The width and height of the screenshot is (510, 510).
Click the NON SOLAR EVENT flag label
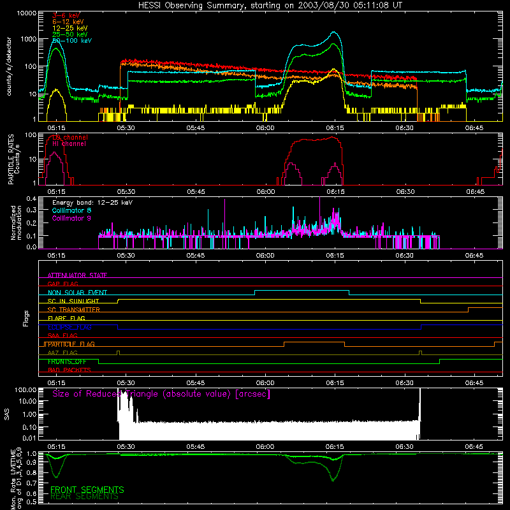pyautogui.click(x=77, y=293)
